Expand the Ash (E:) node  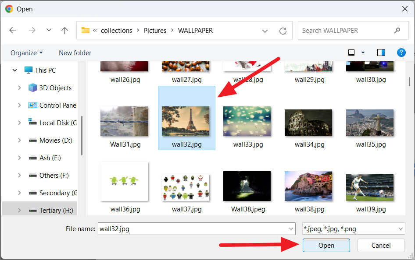[x=19, y=158]
